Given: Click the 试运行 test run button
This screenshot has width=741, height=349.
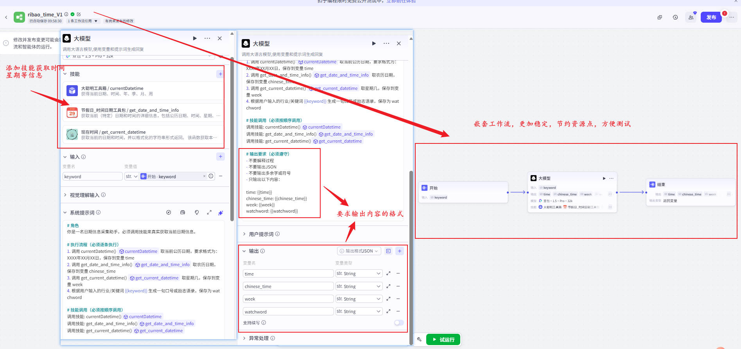Looking at the screenshot, I should (x=443, y=340).
